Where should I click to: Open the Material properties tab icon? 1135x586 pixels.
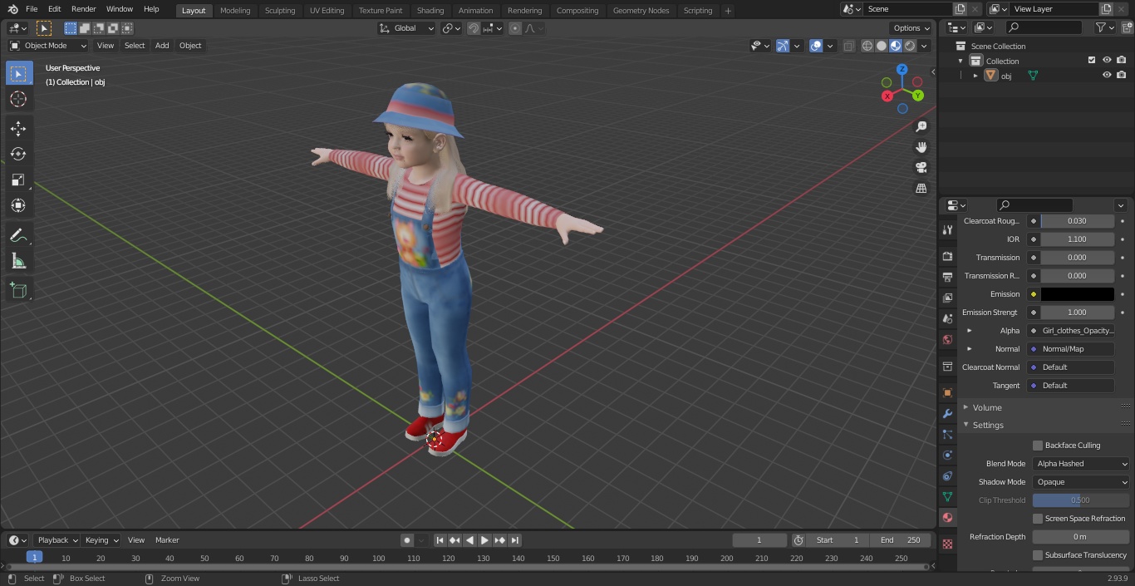coord(947,518)
